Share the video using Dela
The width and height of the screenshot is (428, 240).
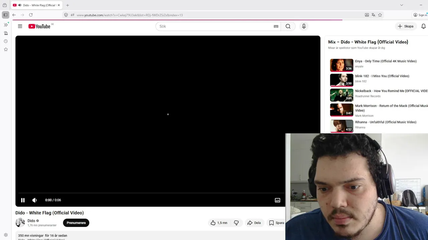click(x=254, y=223)
